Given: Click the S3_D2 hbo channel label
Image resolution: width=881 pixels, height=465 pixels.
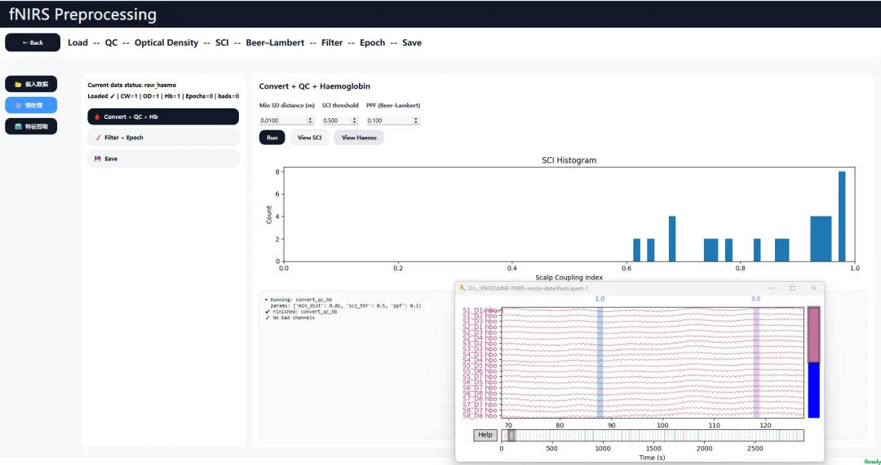Looking at the screenshot, I should (480, 344).
